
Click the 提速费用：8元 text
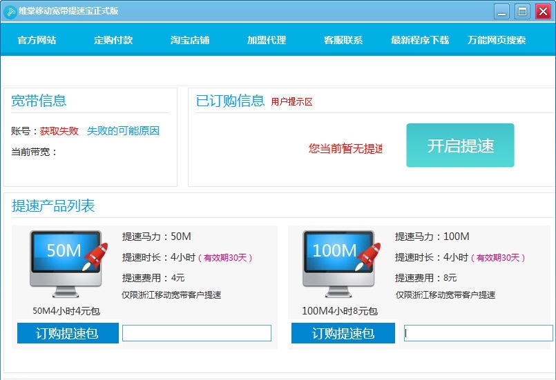pos(425,278)
